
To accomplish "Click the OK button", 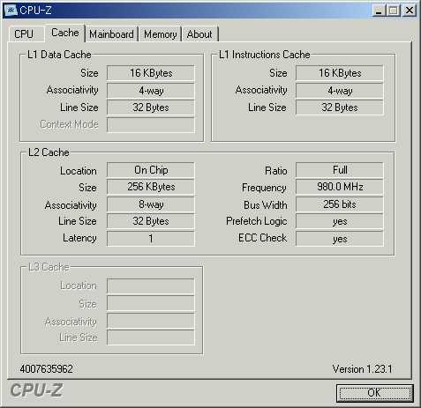I will pyautogui.click(x=374, y=393).
